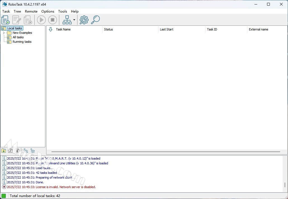This screenshot has height=199, width=288.
Task: Click "Total number of local tasks: 42" status text
Action: pos(35,196)
